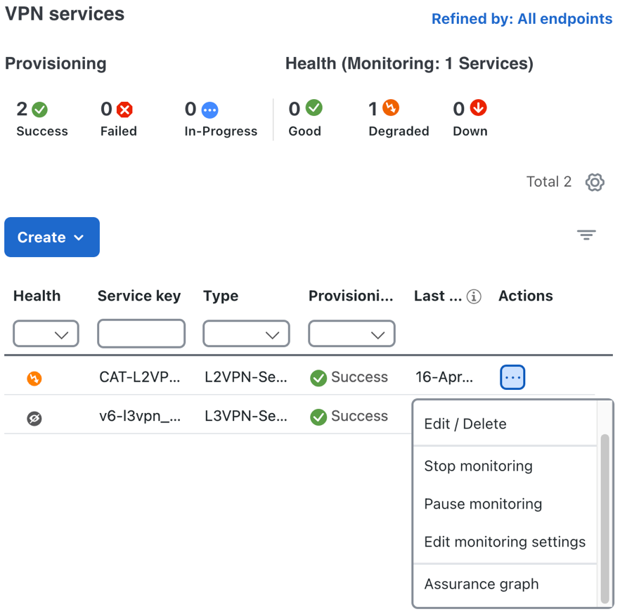Open the Provisioning column filter dropdown
The image size is (620, 614).
351,334
